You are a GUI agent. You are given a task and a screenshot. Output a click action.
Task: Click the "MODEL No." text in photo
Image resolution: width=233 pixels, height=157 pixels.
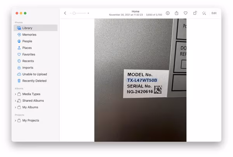(x=140, y=75)
